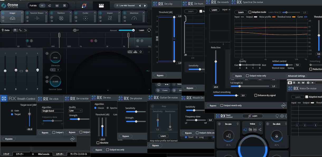The height and width of the screenshot is (157, 322).
Task: Go to the previous Ozone preset arrow
Action: coord(140,6)
